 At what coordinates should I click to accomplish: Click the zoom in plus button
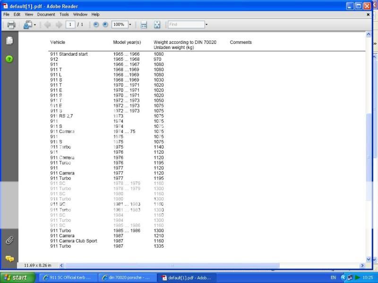105,25
